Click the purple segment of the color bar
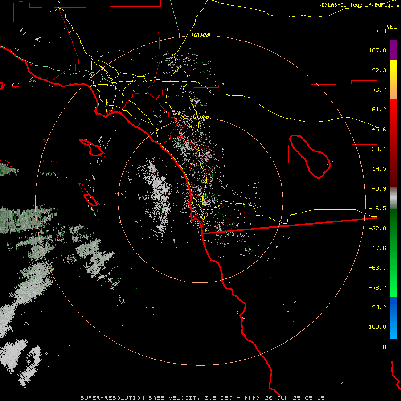Viewport: 401px width, 401px height. (393, 49)
